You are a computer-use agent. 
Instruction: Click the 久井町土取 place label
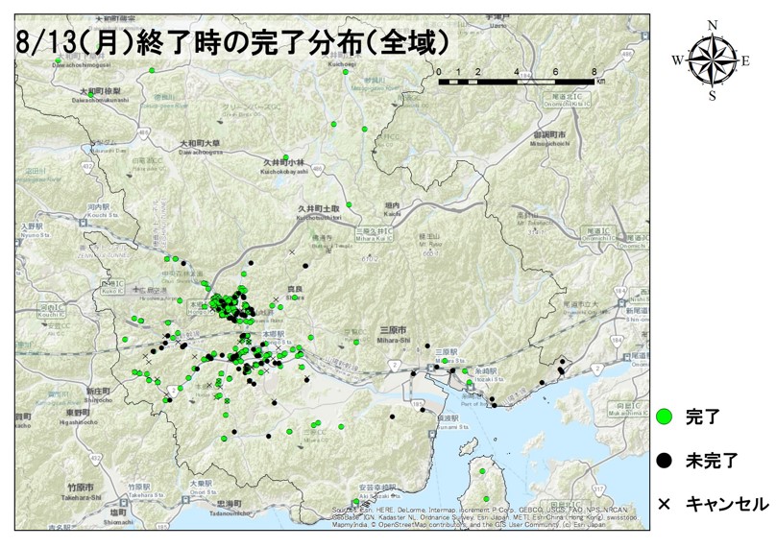(x=318, y=208)
